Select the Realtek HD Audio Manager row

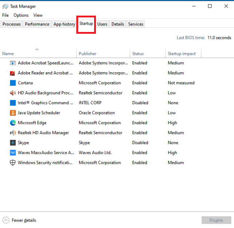[x=43, y=133]
